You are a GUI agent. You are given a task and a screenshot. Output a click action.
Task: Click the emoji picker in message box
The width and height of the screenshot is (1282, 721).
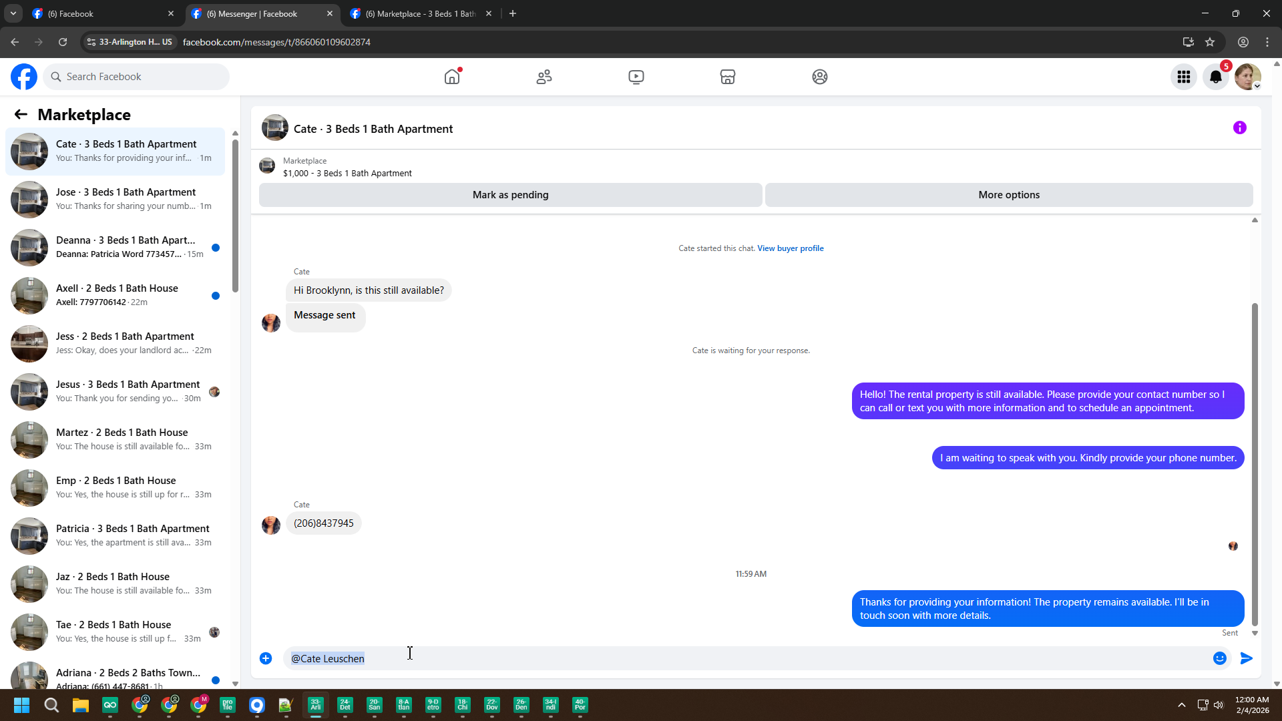click(x=1220, y=658)
